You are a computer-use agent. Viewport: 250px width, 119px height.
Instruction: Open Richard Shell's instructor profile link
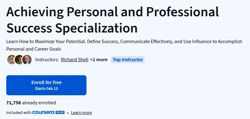(x=75, y=60)
